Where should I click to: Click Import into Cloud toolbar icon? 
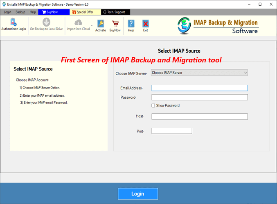(x=78, y=22)
